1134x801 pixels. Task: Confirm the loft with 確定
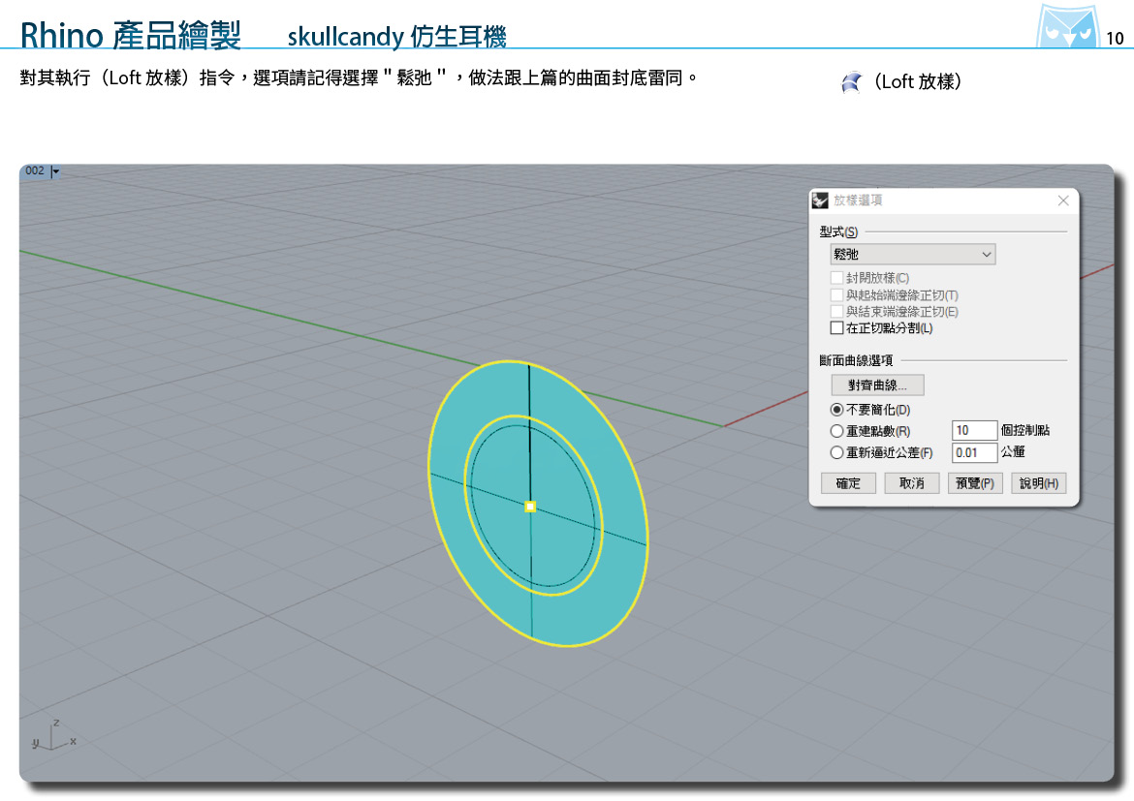pos(848,483)
